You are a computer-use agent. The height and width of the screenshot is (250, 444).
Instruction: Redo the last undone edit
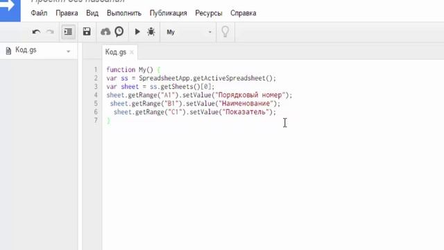point(50,32)
